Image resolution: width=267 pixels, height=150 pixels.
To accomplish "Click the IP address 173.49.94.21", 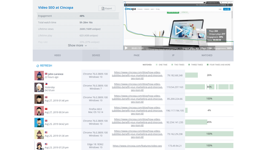I will tap(175, 146).
